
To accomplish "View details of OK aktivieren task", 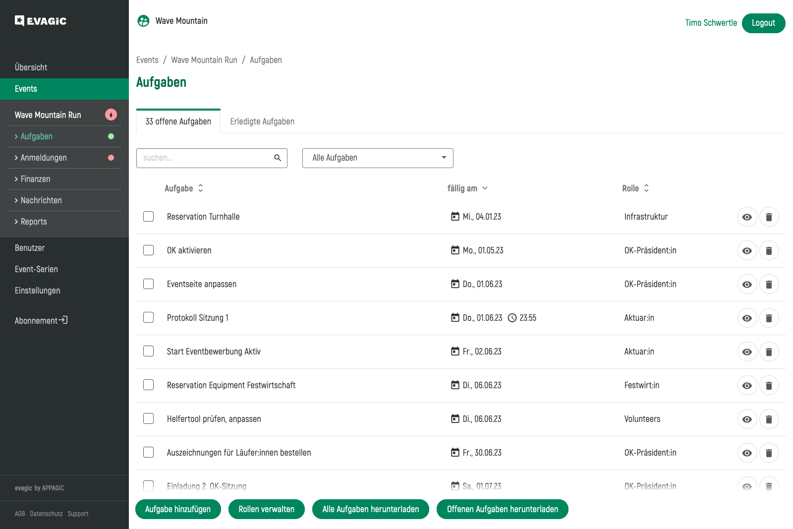I will tap(747, 251).
